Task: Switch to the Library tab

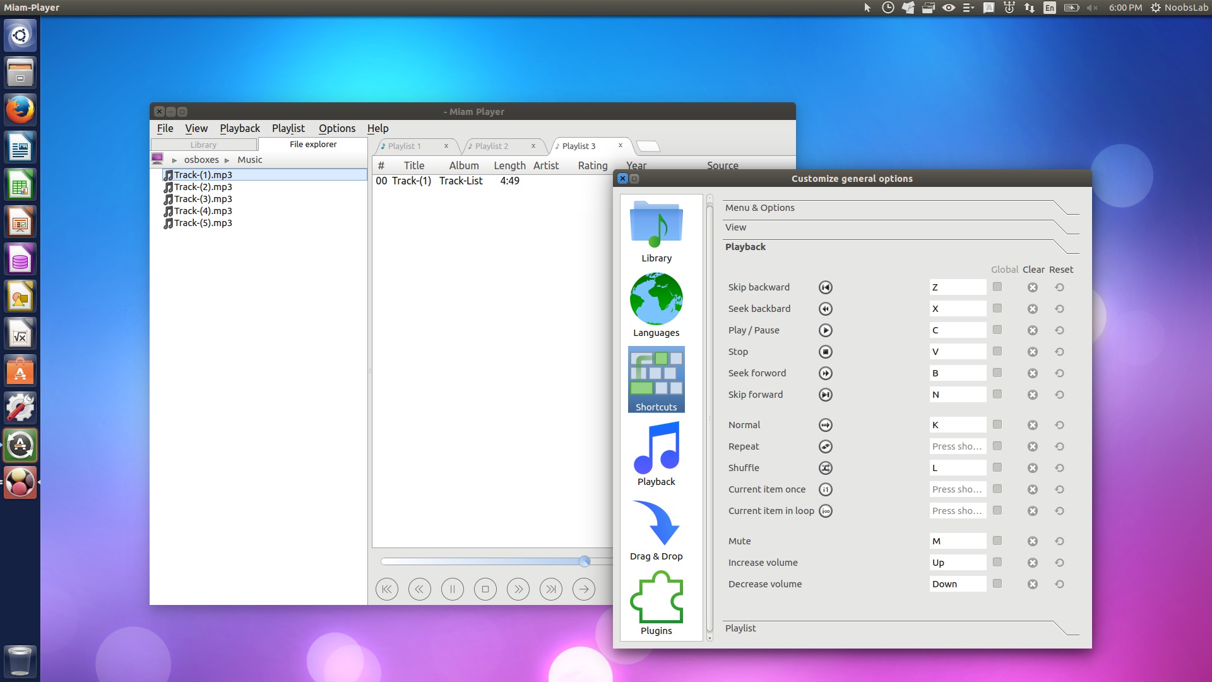Action: [203, 145]
